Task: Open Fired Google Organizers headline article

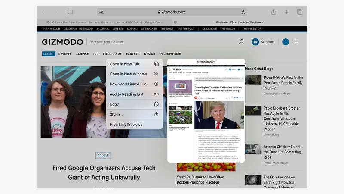Action: pos(104,173)
